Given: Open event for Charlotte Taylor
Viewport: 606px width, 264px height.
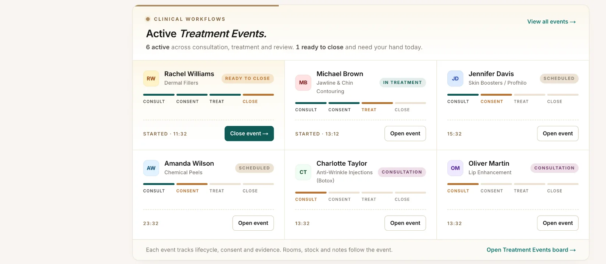Looking at the screenshot, I should click(x=405, y=223).
